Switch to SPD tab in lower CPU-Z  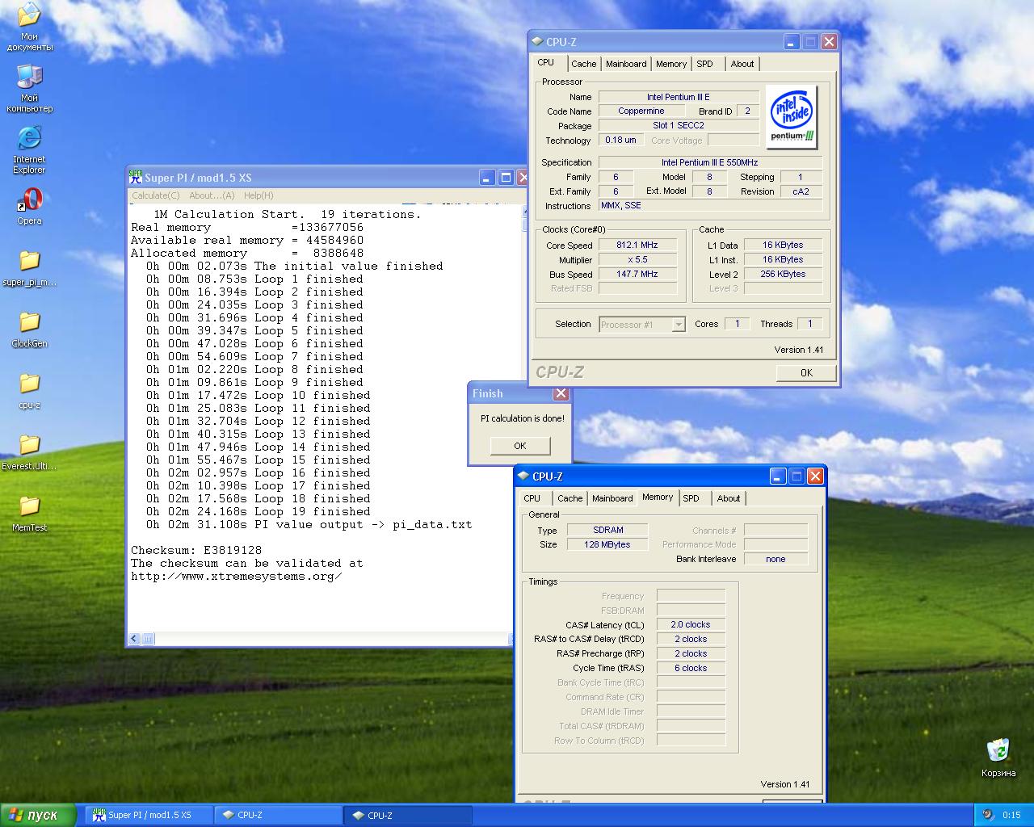point(691,498)
